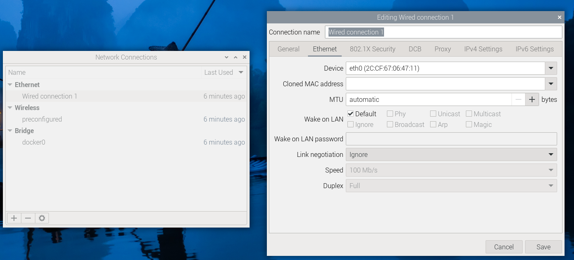Open the 802.1X Security tab
Screen dimensions: 574x260
click(x=373, y=49)
